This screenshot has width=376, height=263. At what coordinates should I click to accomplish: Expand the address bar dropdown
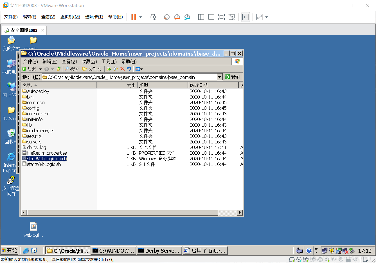[x=220, y=77]
